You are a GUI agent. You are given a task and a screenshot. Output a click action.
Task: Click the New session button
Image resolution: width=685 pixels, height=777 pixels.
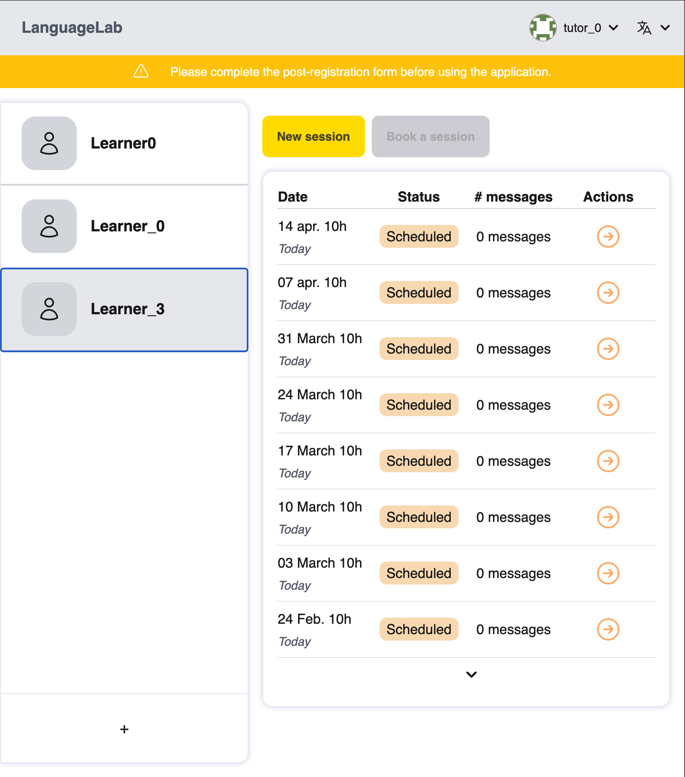(313, 136)
